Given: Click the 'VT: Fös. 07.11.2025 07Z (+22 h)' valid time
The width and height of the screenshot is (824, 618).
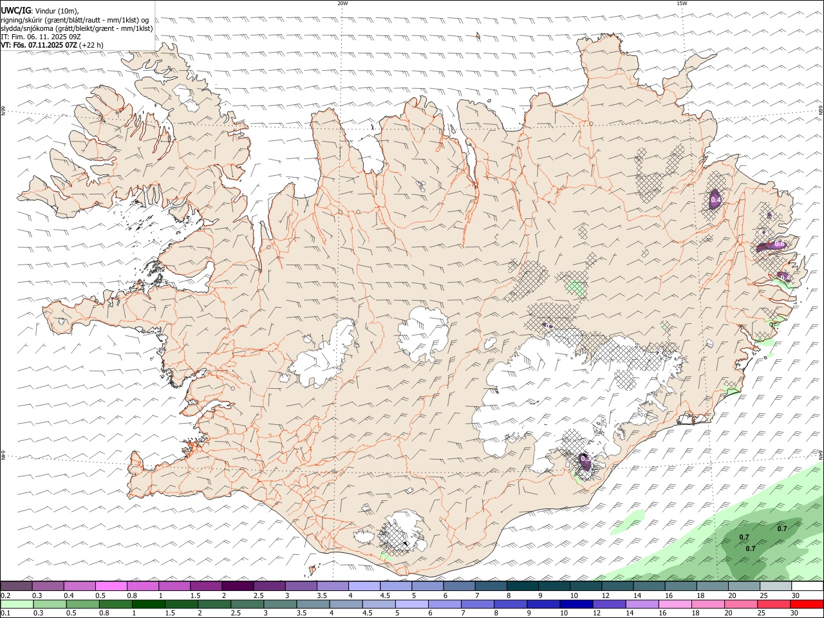Looking at the screenshot, I should click(x=52, y=45).
